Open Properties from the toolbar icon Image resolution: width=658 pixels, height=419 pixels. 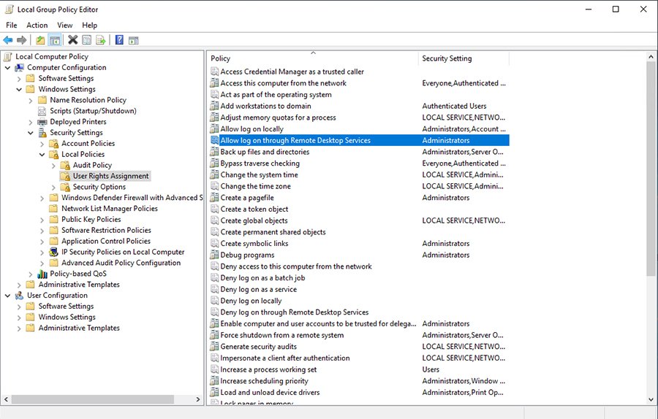pos(86,40)
